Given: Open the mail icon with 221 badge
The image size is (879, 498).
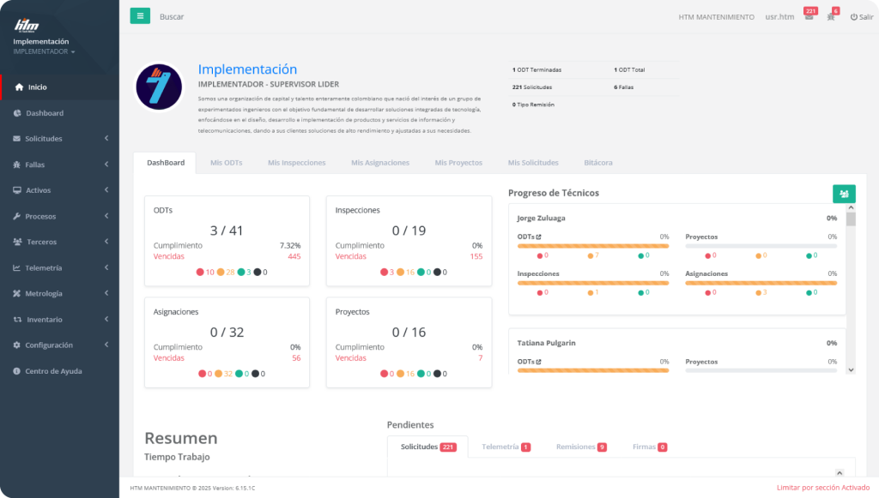Looking at the screenshot, I should [x=809, y=17].
